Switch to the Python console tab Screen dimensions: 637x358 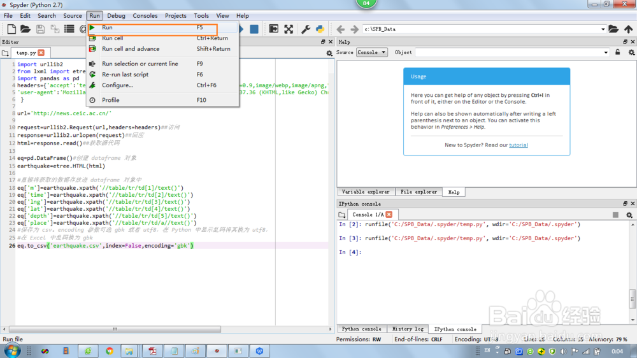tap(361, 329)
